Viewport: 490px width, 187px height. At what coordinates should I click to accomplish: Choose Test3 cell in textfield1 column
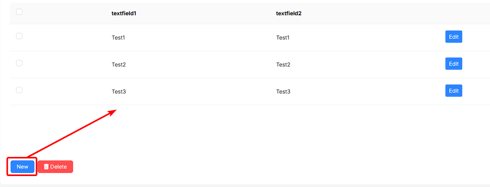pos(119,92)
